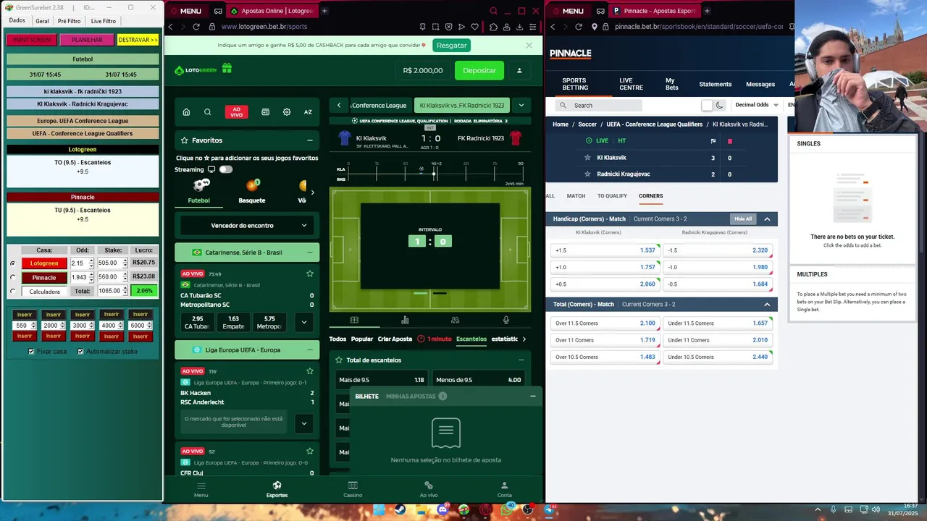Favorite Radnicki Kragujevac star in Pinnacle
927x521 pixels.
[x=588, y=174]
